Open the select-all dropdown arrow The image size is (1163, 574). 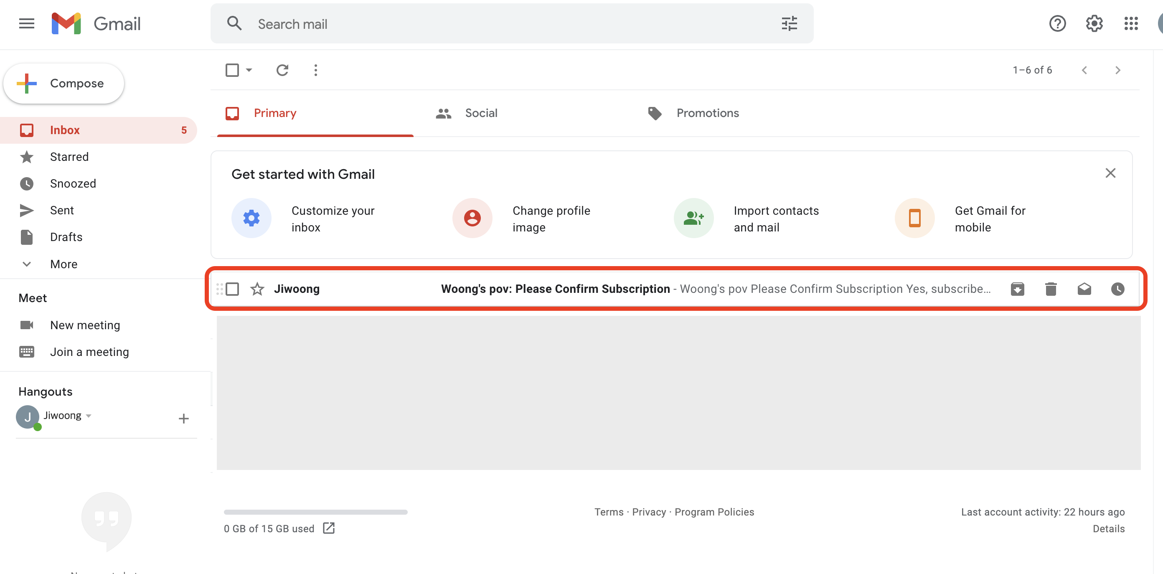point(249,70)
